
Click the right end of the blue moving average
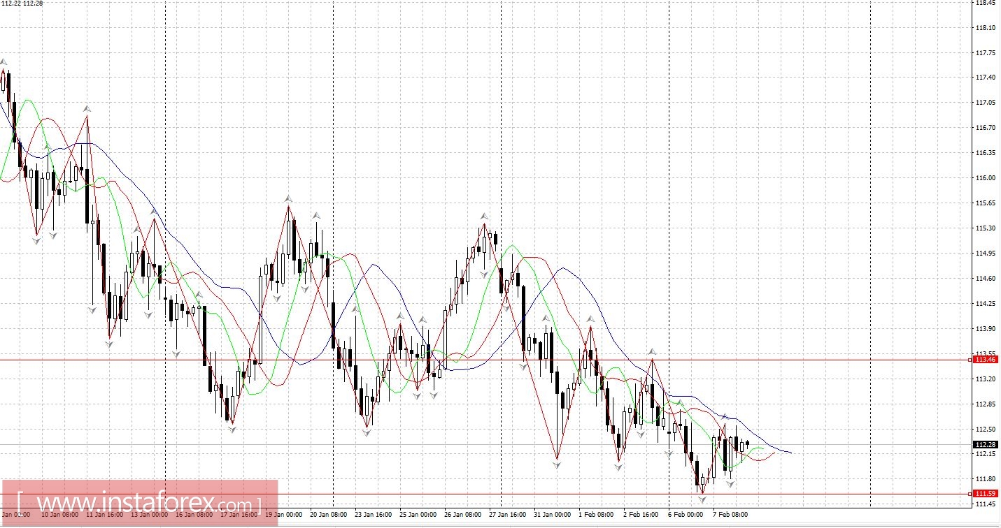[x=790, y=453]
